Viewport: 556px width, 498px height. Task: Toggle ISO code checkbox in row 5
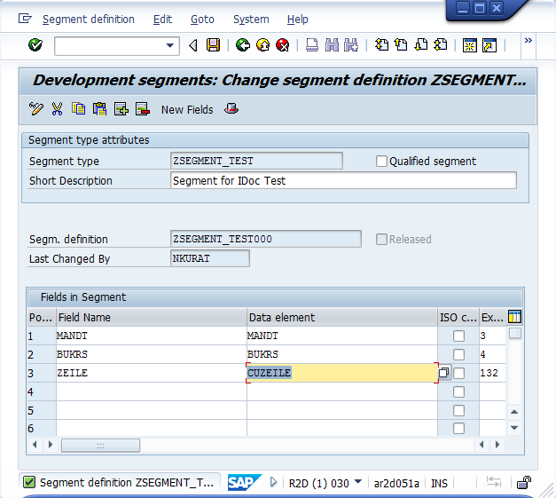(458, 410)
